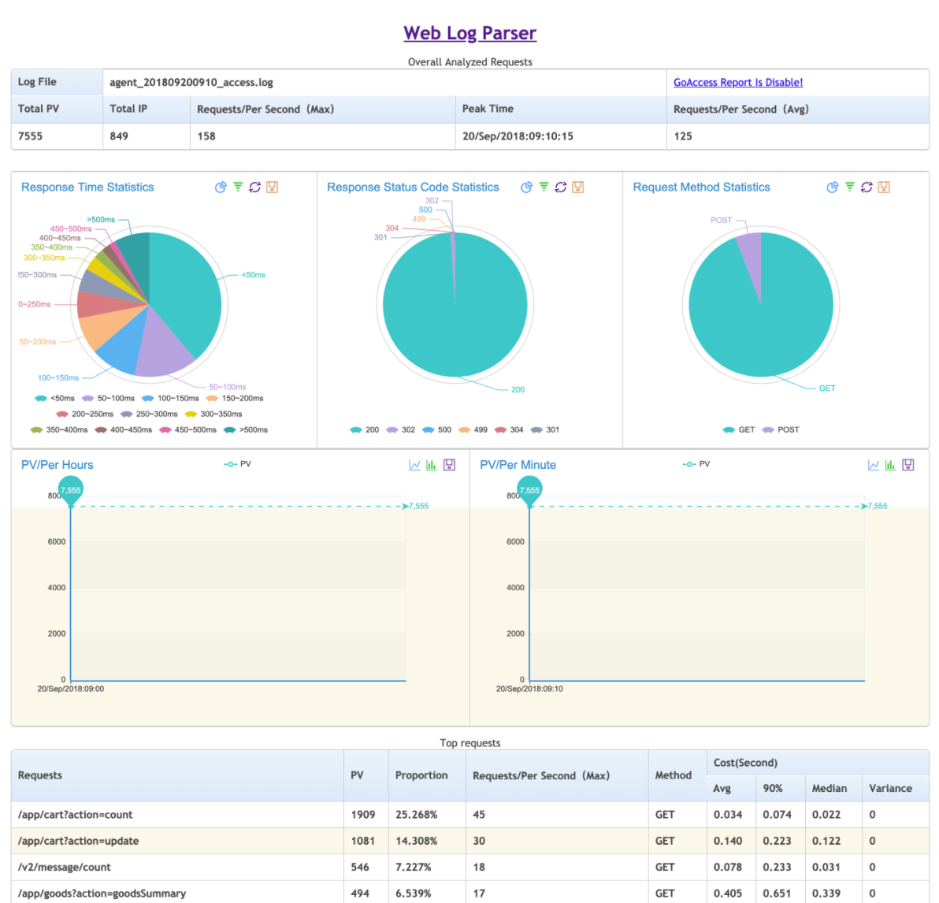
Task: Switch PV/Per Minute to bar chart
Action: (x=891, y=465)
